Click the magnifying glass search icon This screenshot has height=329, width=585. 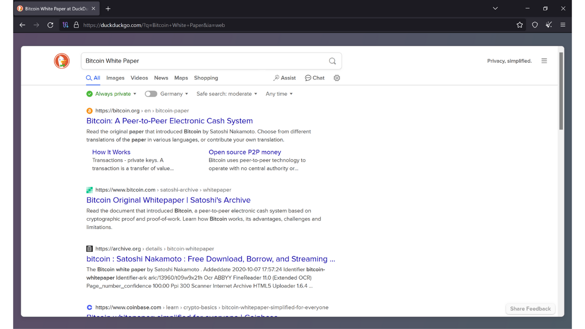pyautogui.click(x=332, y=60)
